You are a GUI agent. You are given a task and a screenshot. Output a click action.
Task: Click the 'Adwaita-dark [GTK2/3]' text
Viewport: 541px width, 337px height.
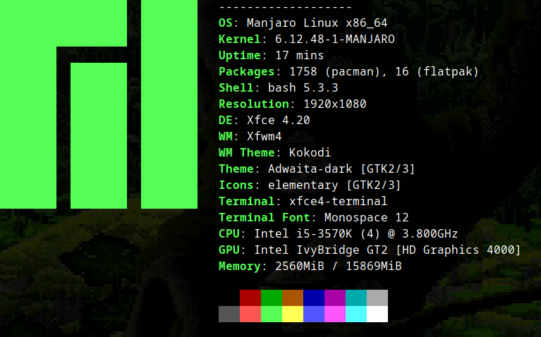341,169
